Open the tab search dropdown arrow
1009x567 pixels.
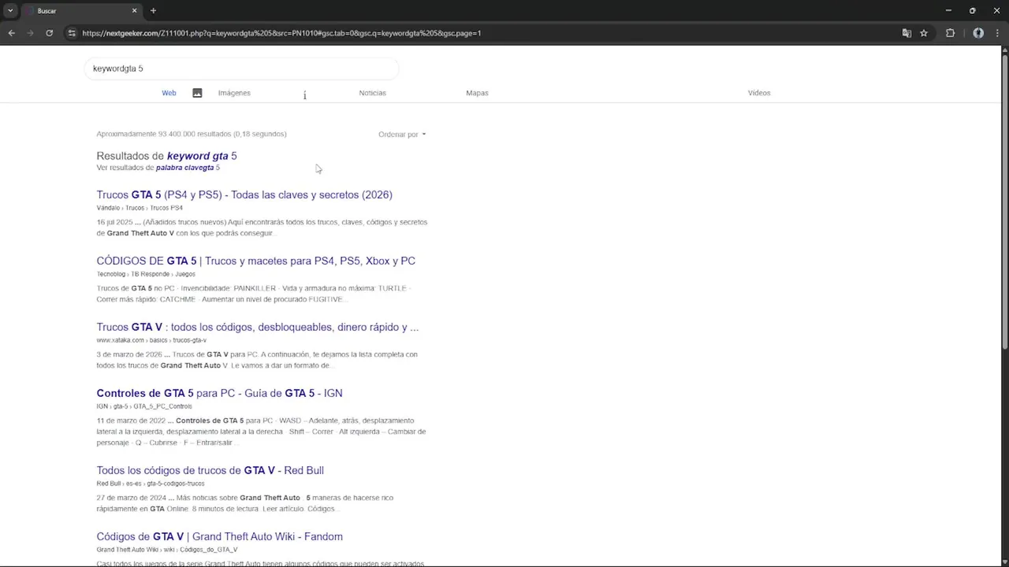(10, 11)
